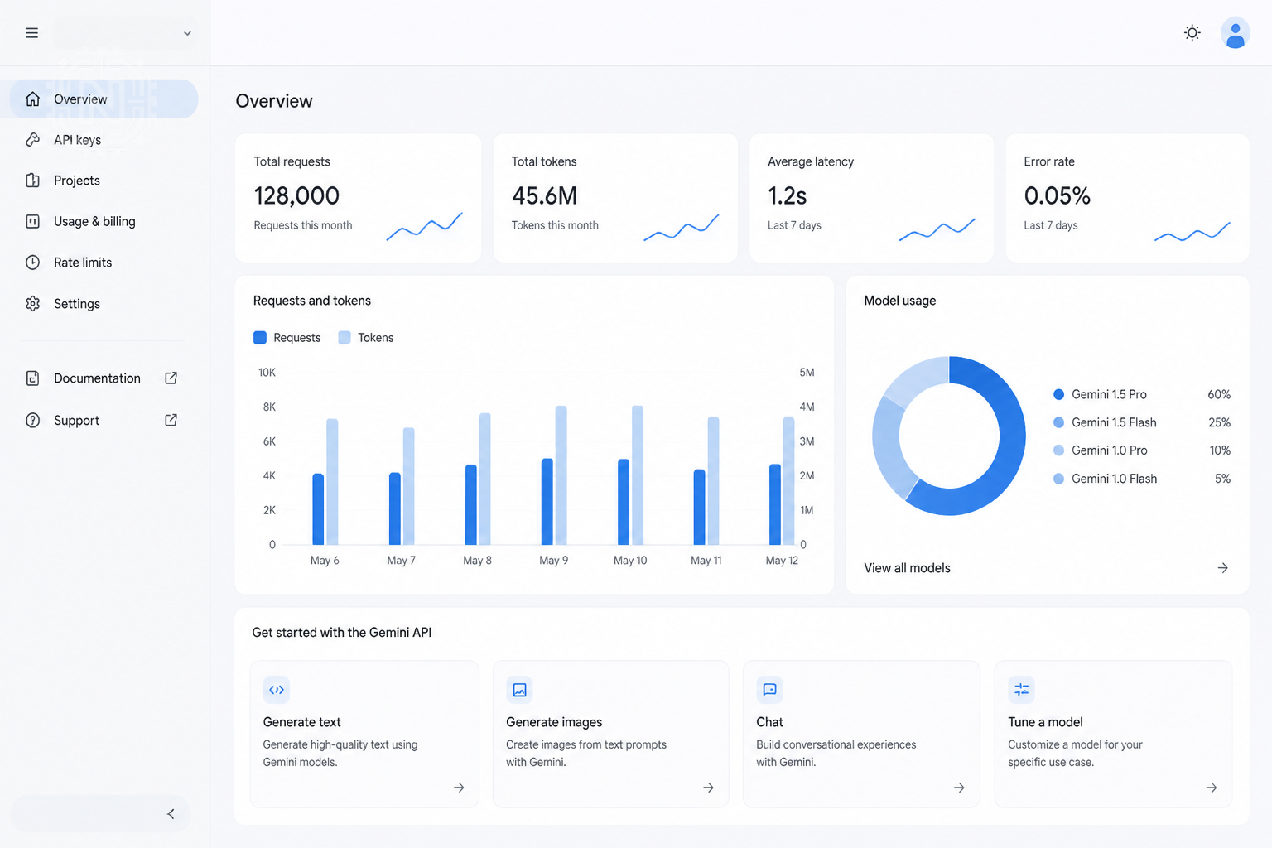Open the hamburger menu icon
Screen dimensions: 1272x848
[x=31, y=33]
